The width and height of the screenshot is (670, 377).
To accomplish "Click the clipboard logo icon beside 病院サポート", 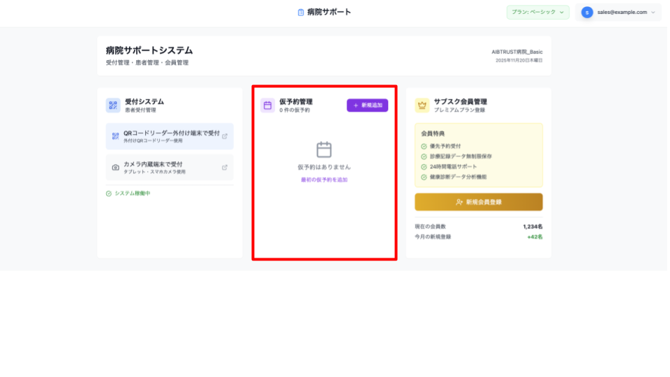I will (x=301, y=12).
